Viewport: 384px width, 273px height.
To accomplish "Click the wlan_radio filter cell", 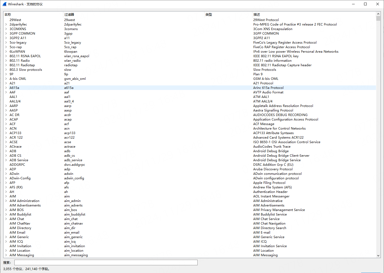I will click(x=72, y=61).
